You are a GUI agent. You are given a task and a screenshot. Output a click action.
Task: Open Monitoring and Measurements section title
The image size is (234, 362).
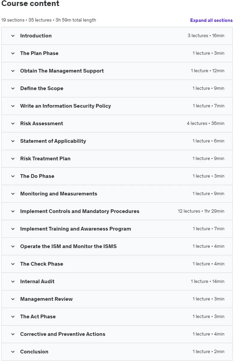coord(58,194)
